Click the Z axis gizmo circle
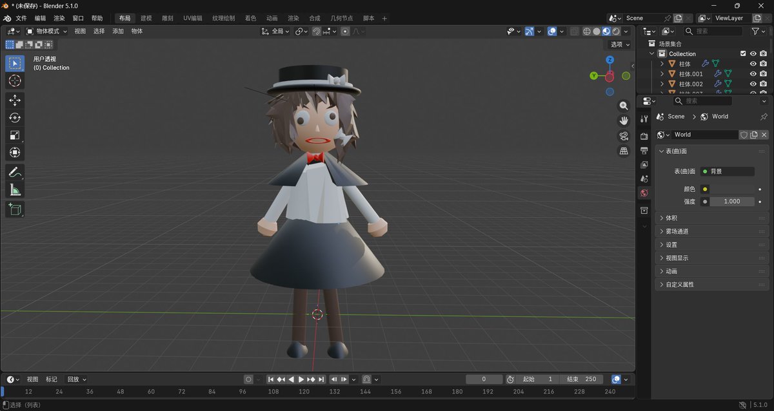 click(x=610, y=60)
